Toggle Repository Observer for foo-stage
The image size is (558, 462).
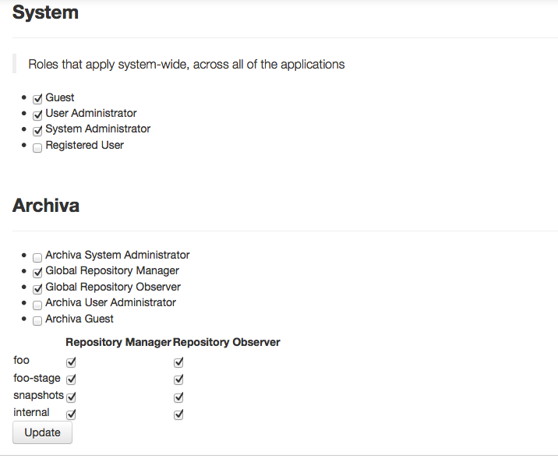tap(178, 379)
